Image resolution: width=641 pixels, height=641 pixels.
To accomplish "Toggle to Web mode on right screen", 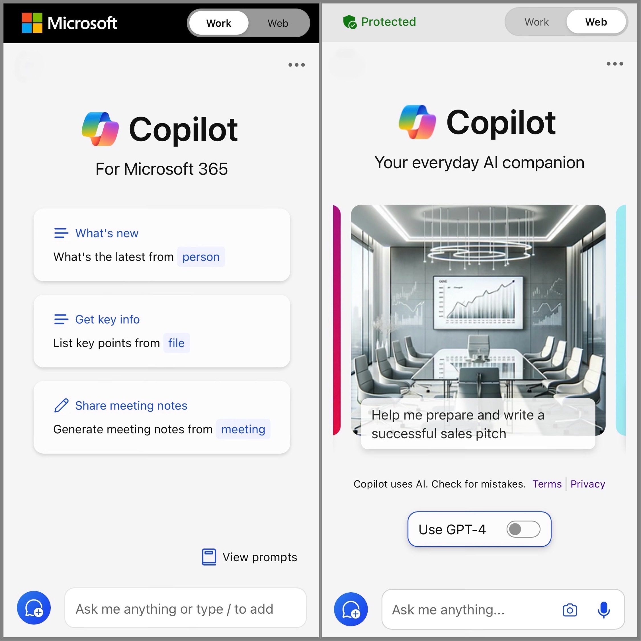I will pyautogui.click(x=595, y=22).
